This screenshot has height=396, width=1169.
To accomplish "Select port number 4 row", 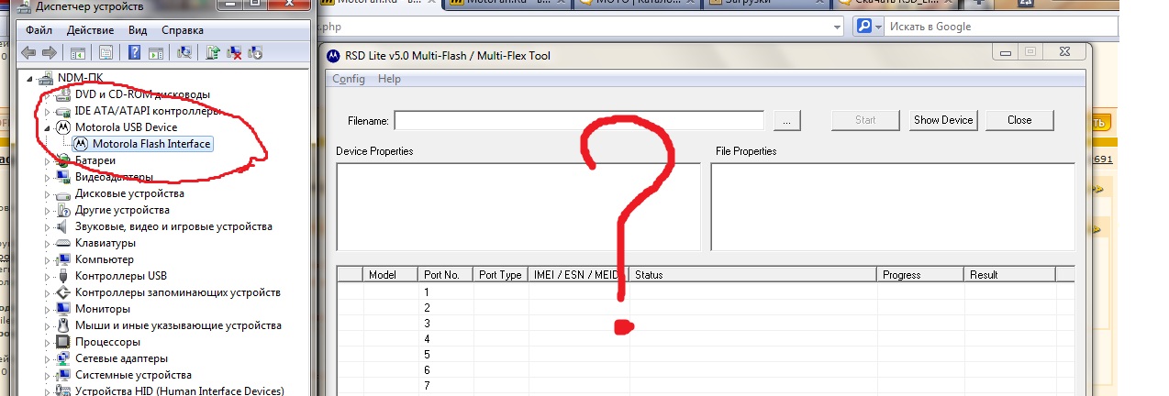I will point(706,338).
